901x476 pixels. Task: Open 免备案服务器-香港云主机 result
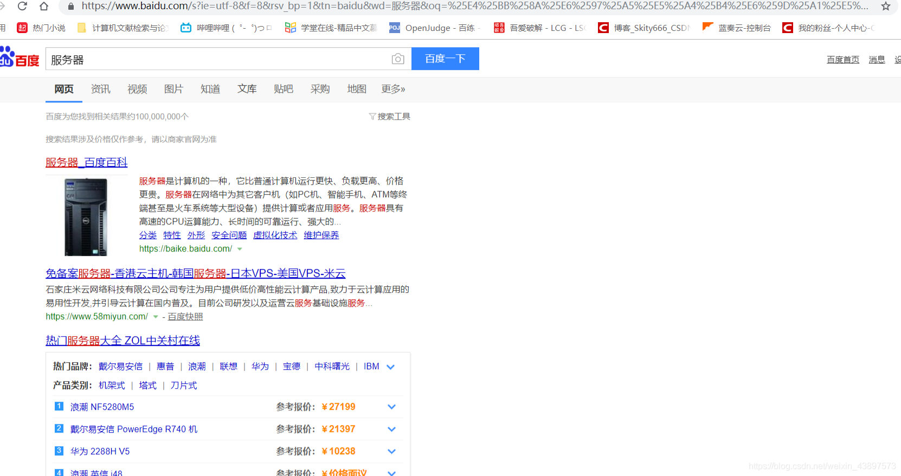click(x=196, y=273)
